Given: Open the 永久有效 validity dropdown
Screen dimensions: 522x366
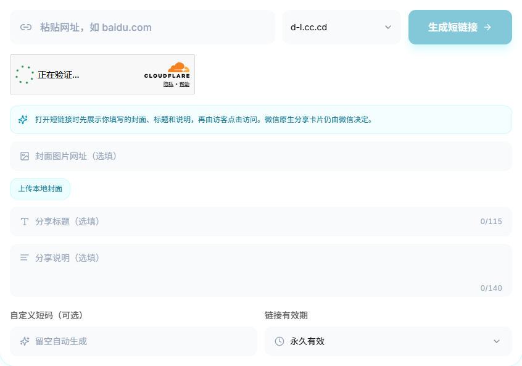Looking at the screenshot, I should 388,341.
